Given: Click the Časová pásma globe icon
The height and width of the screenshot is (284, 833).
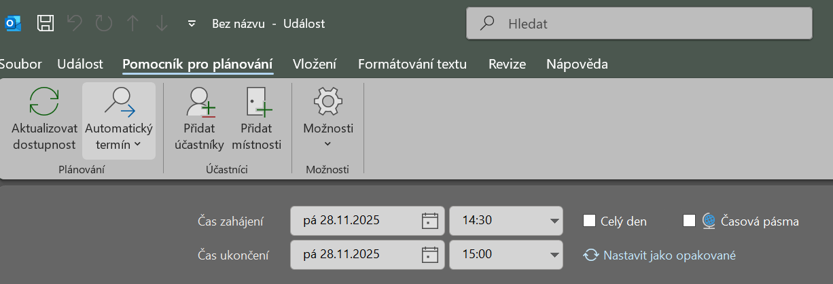Looking at the screenshot, I should click(x=709, y=221).
